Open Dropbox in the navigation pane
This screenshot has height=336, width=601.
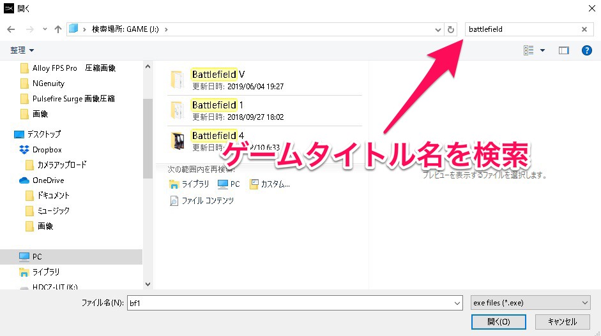coord(47,150)
